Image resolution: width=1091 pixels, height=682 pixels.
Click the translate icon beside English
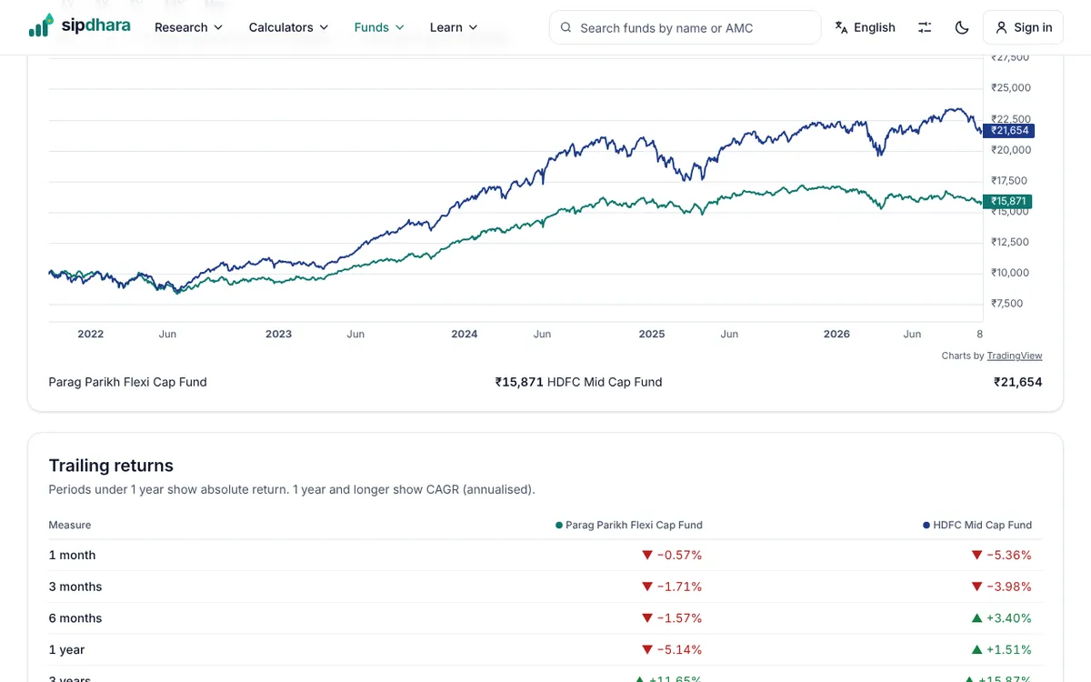(842, 27)
